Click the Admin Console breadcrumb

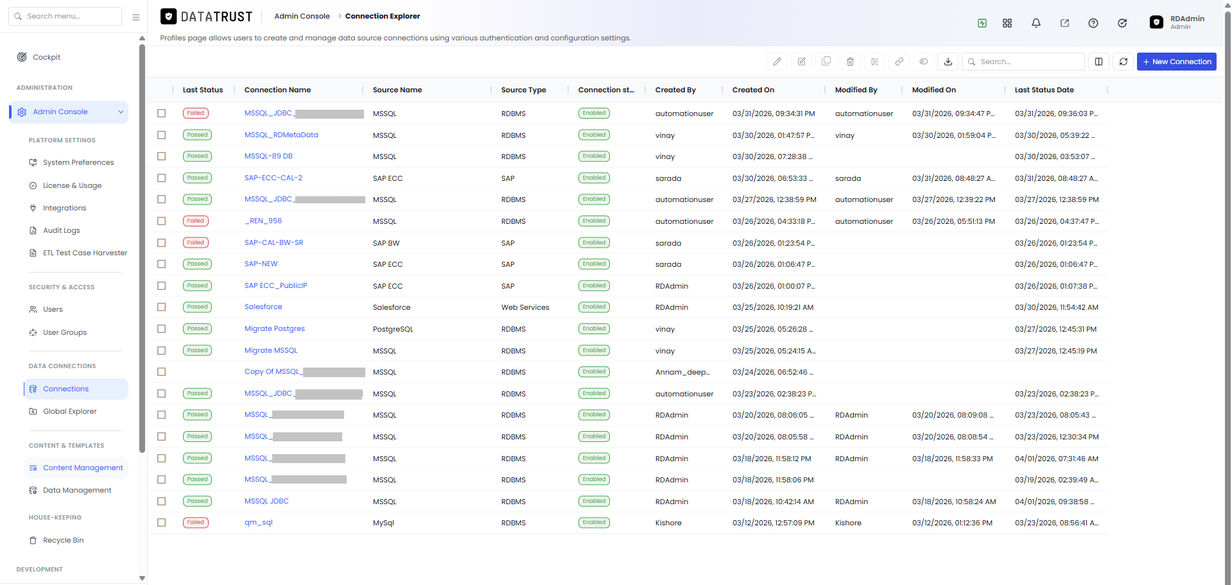coord(302,16)
